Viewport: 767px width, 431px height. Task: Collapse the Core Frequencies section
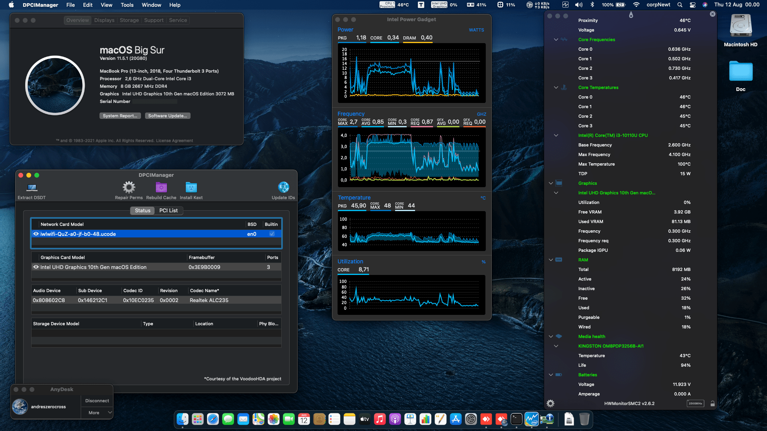coord(556,40)
